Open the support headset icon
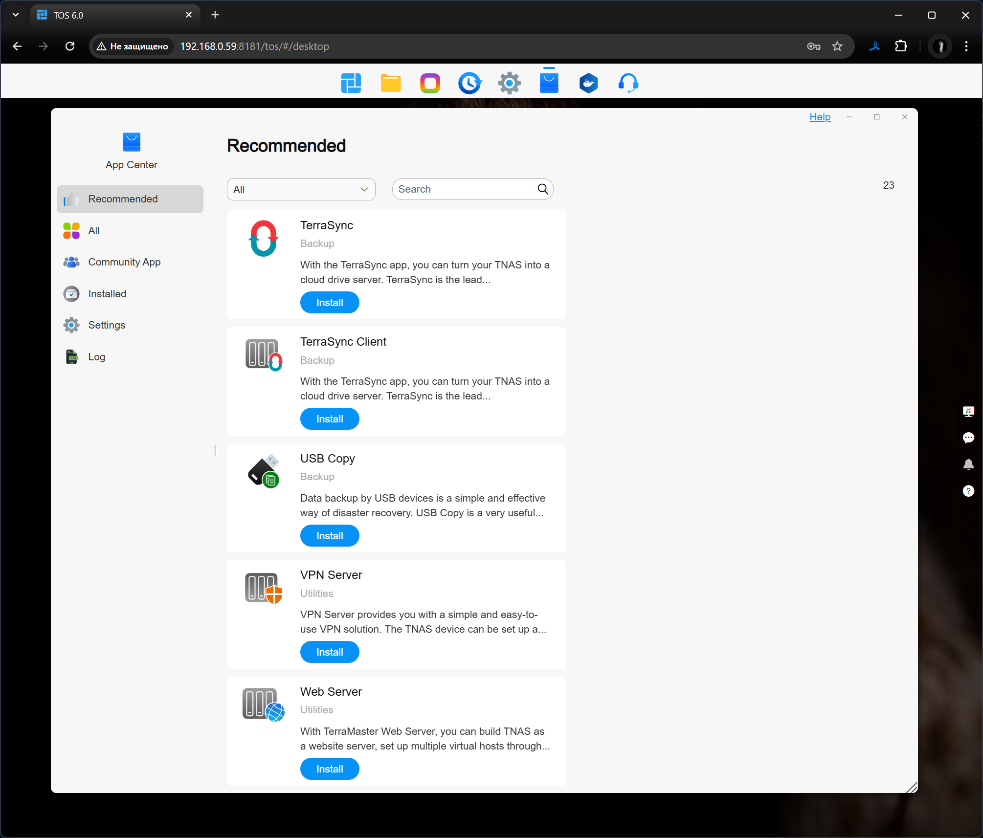This screenshot has height=838, width=983. pos(628,83)
